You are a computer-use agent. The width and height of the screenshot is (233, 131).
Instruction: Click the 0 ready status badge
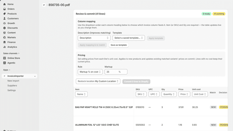click(206, 14)
